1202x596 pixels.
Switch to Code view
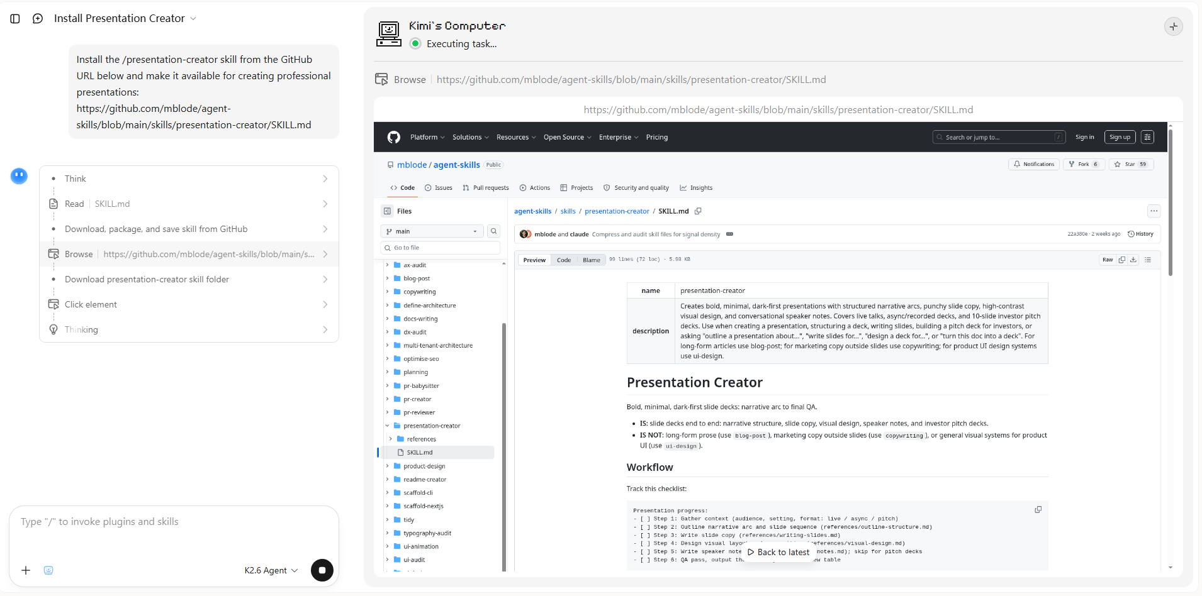[564, 260]
